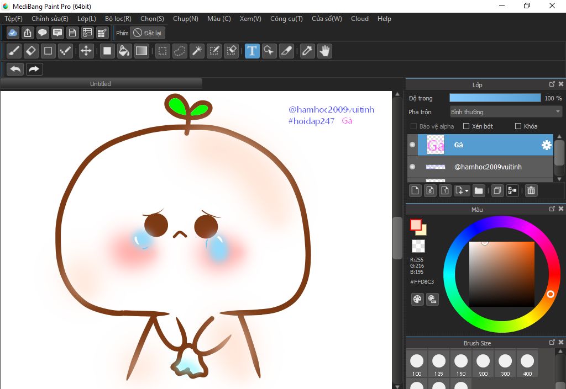Select the Gradient tool
566x389 pixels.
pos(141,51)
